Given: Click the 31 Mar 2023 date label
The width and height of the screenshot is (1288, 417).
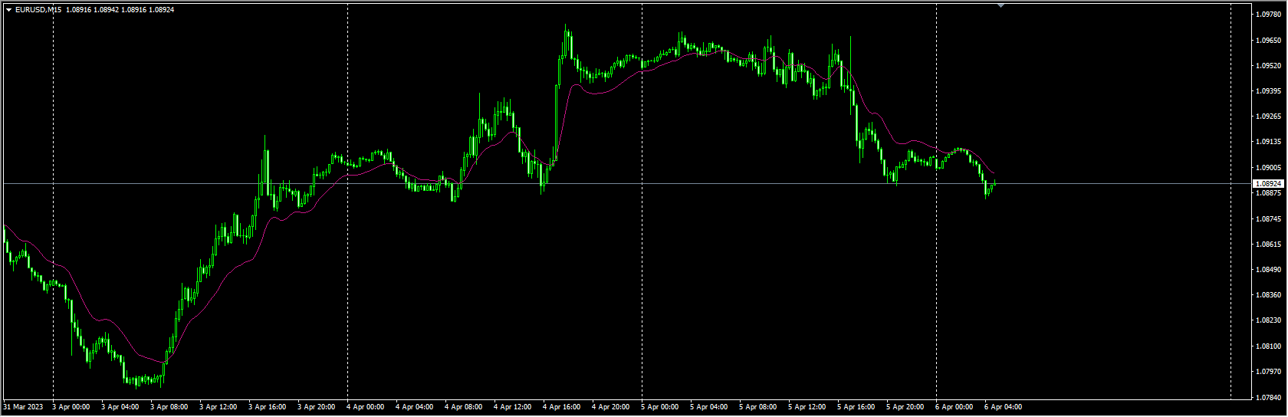Looking at the screenshot, I should (24, 407).
